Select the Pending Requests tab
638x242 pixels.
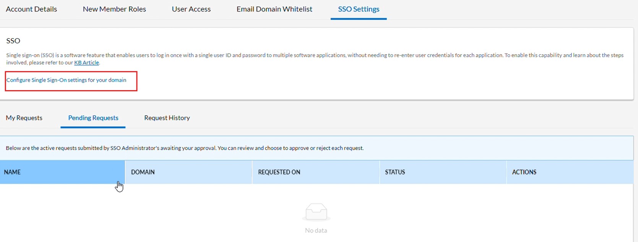[93, 118]
